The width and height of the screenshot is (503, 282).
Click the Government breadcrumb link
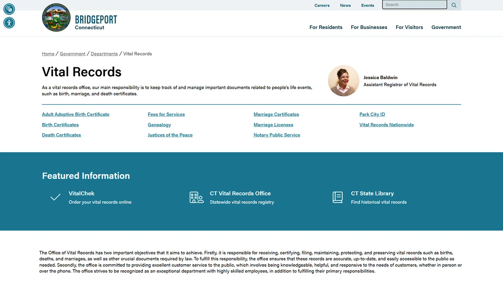73,54
